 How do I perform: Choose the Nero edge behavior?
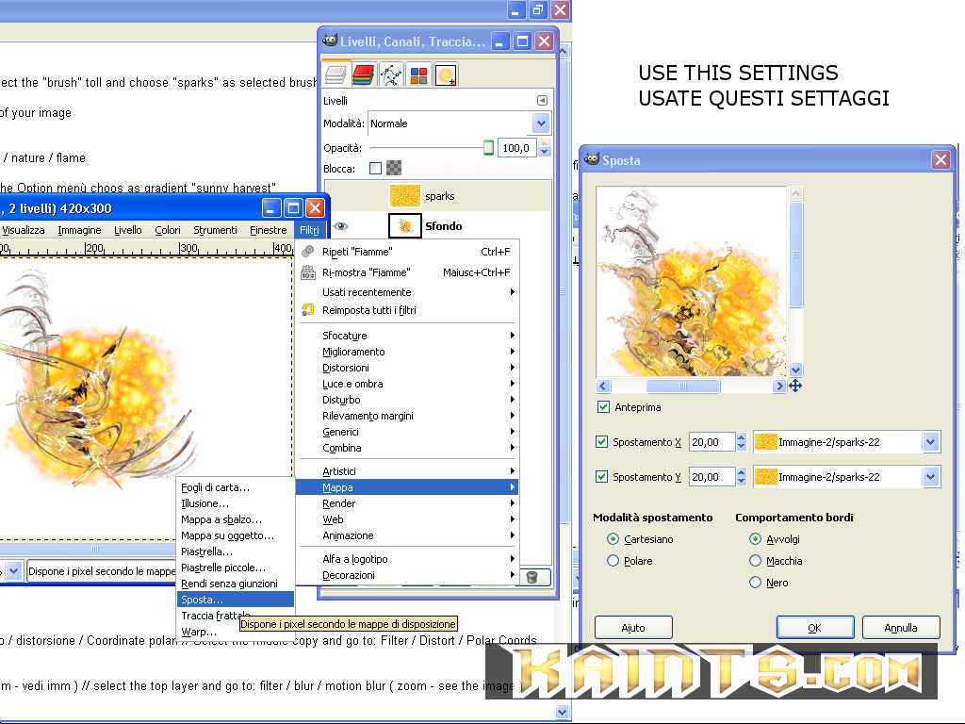755,583
